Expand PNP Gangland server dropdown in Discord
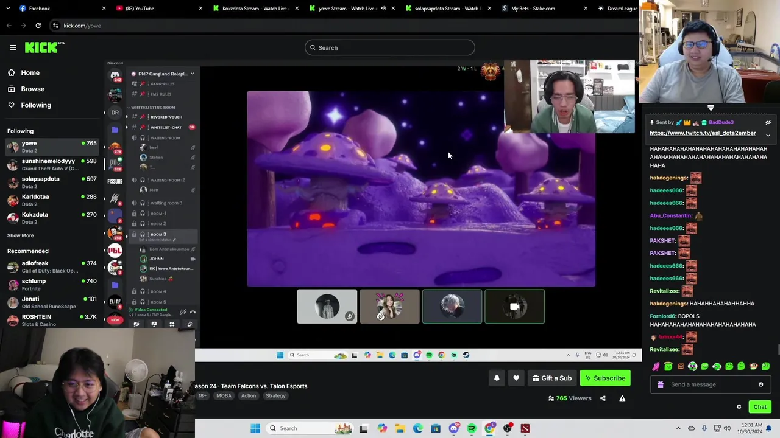This screenshot has width=780, height=438. point(192,74)
